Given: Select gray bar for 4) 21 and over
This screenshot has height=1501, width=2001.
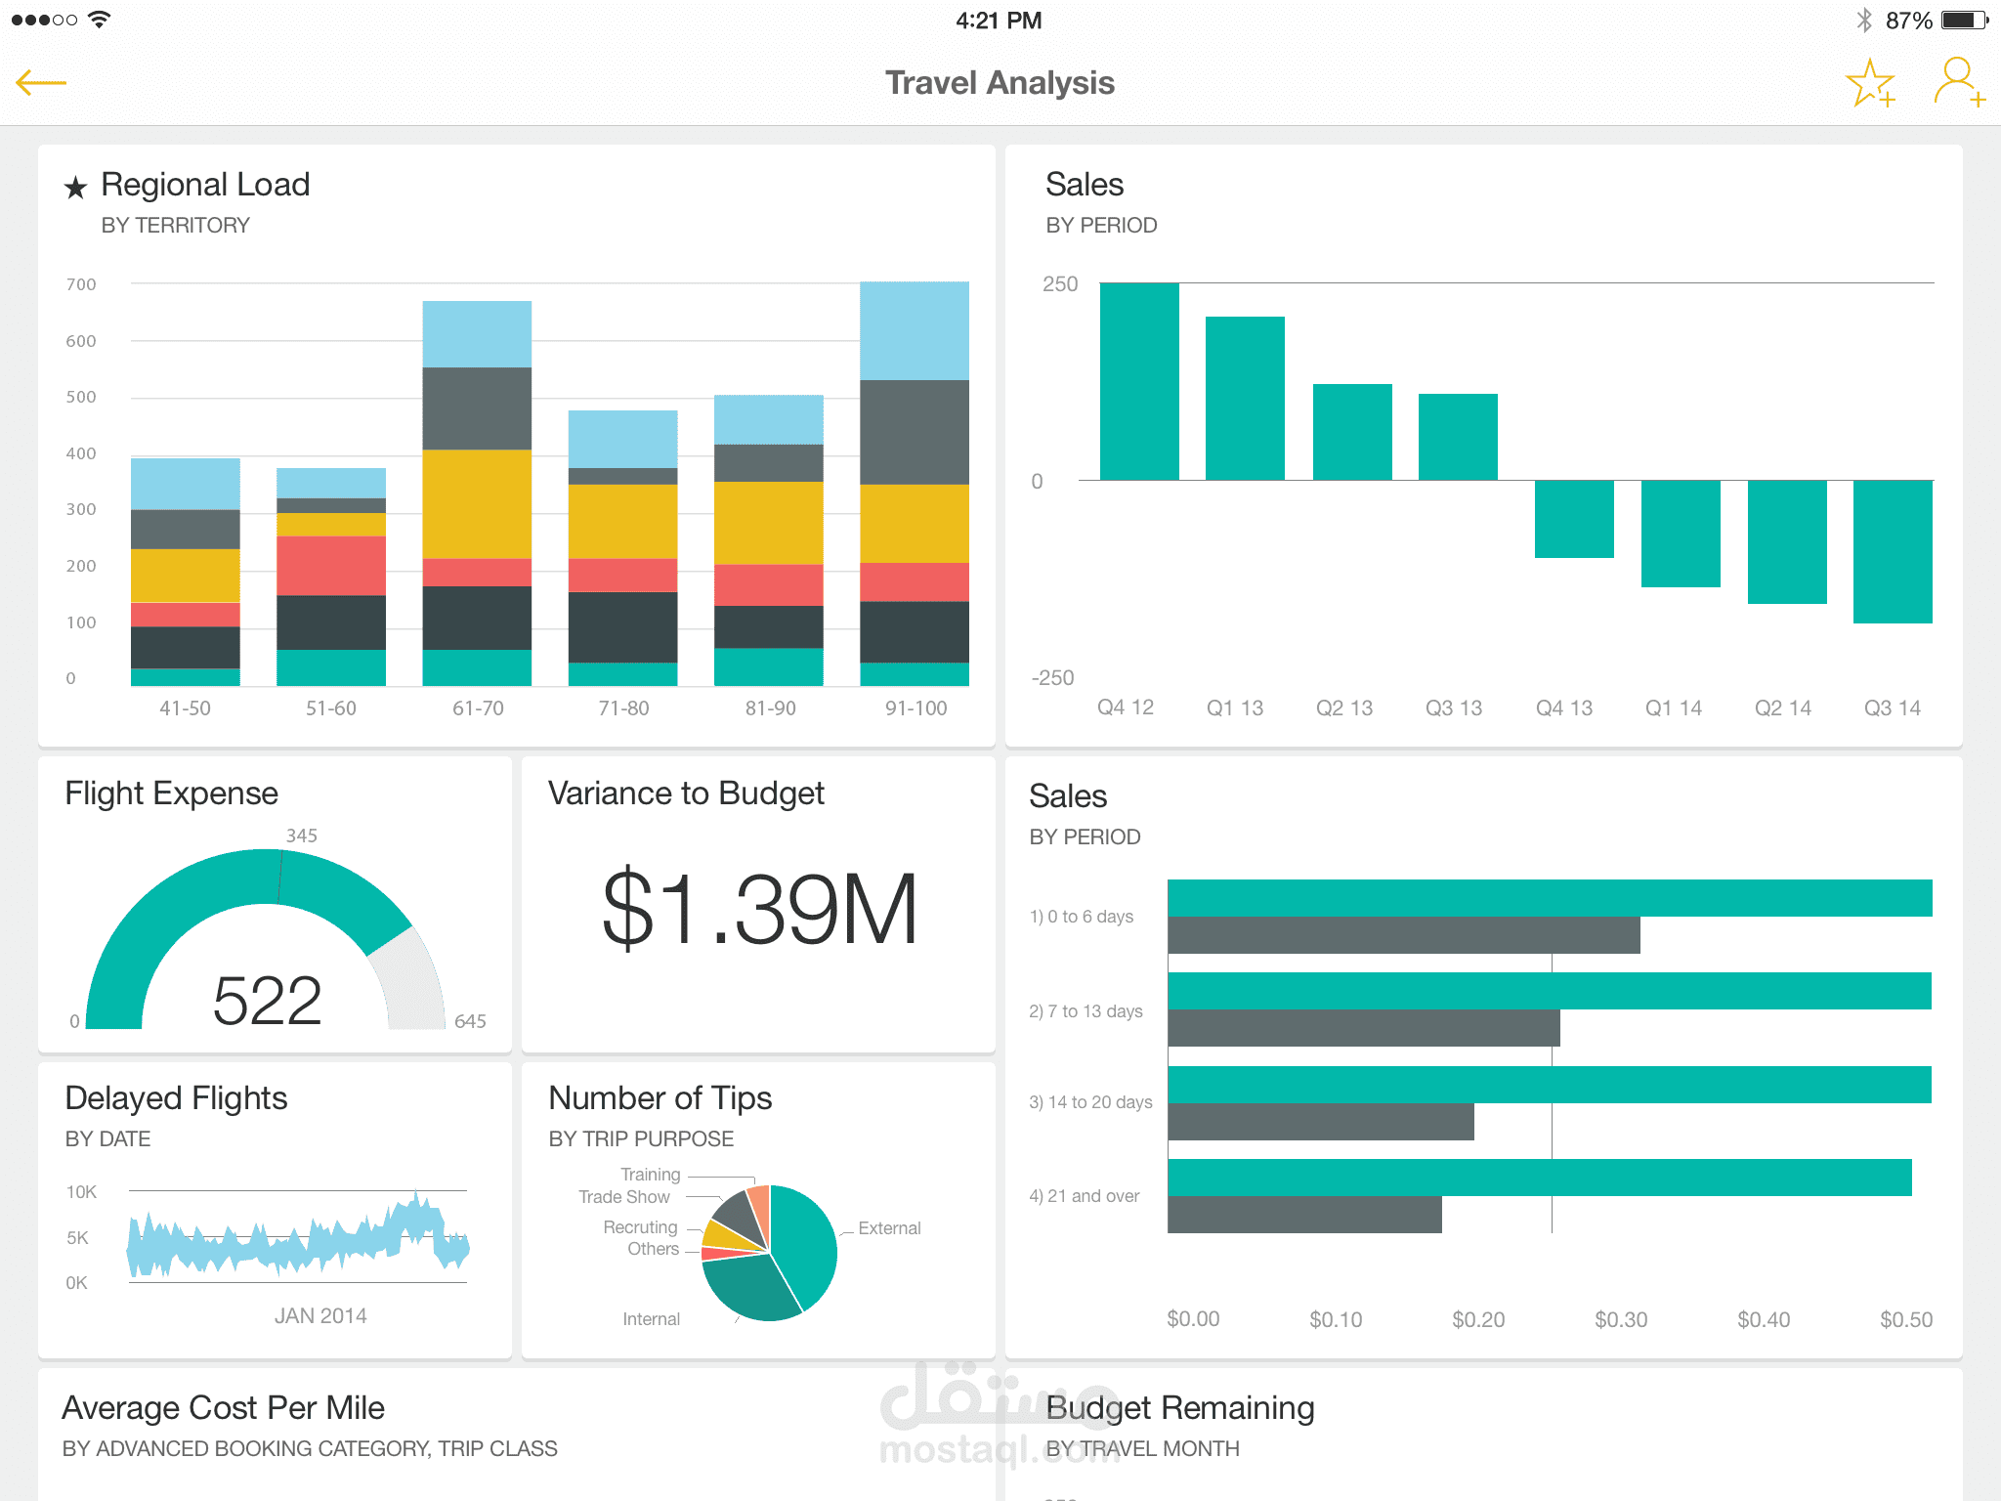Looking at the screenshot, I should click(1304, 1215).
